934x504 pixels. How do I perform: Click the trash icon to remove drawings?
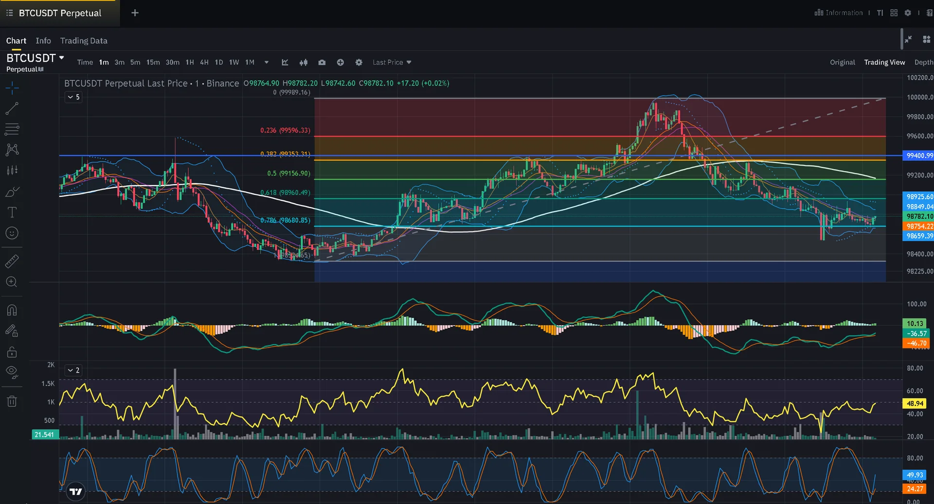[12, 401]
